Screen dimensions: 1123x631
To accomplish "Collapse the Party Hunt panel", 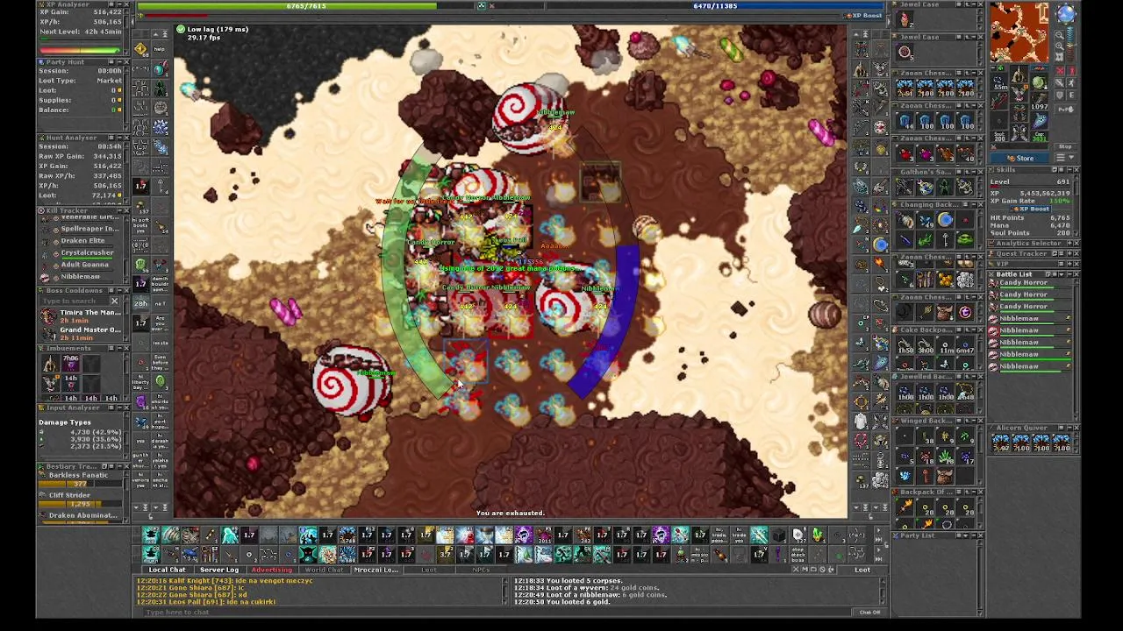I will point(118,62).
